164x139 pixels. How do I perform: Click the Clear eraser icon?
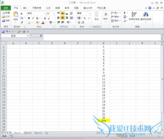[x=125, y=21]
